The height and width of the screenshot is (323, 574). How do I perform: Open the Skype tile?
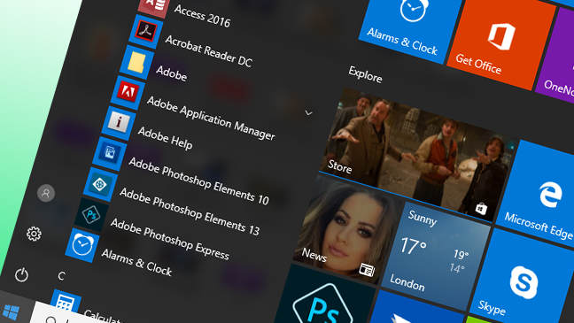point(524,281)
